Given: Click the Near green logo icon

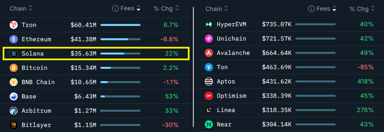Looking at the screenshot, I should (209, 124).
